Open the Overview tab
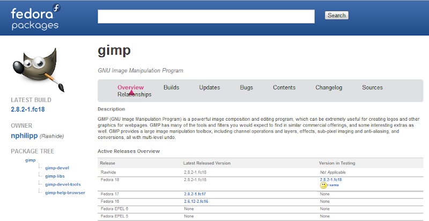Screen dimensions: 429x221 (130, 87)
